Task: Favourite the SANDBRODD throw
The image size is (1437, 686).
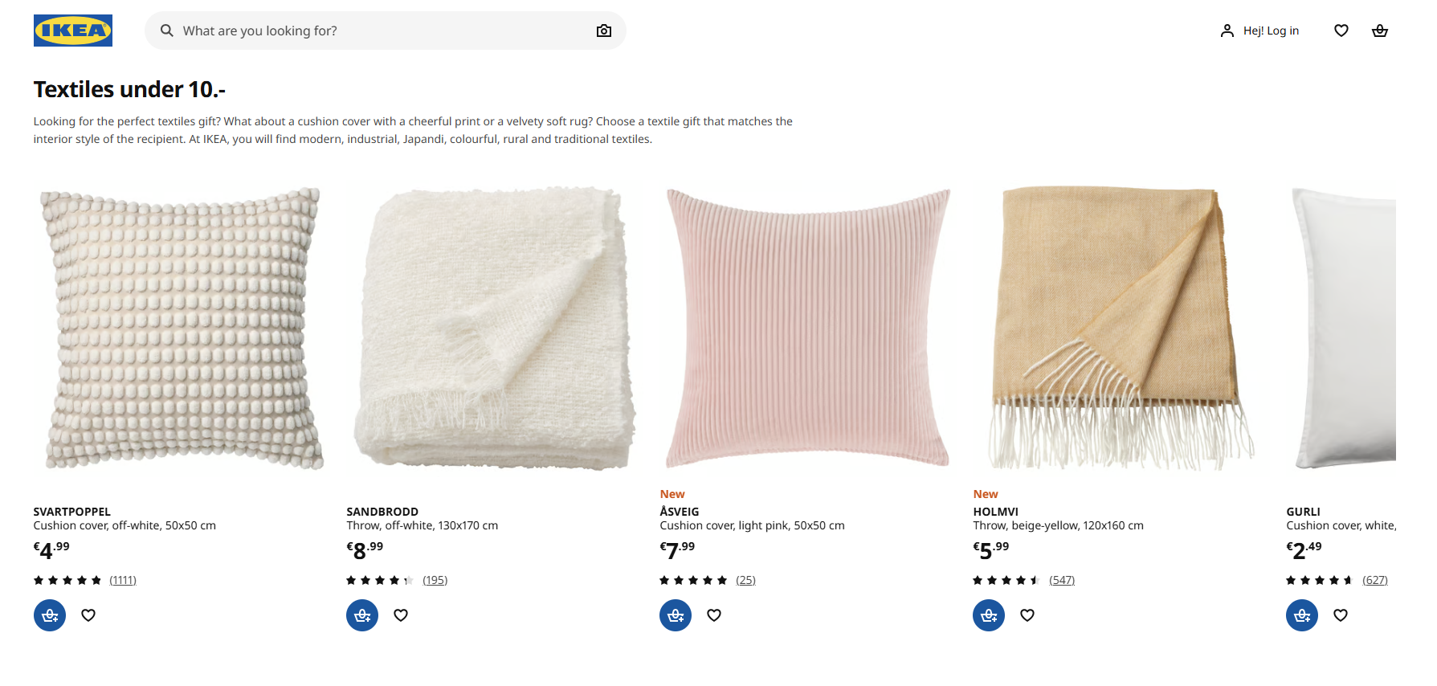Action: [x=401, y=615]
